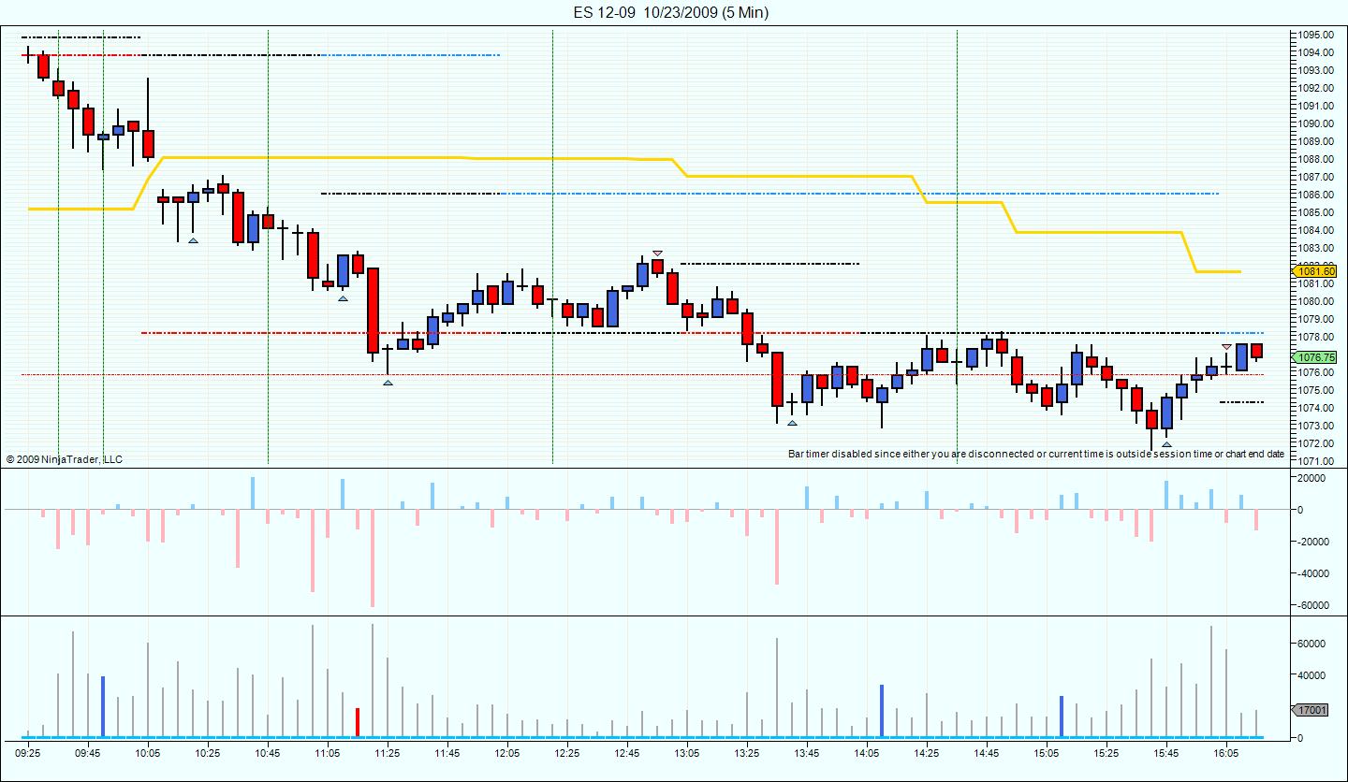Click the gray 17001 volume marker
The image size is (1348, 782).
pyautogui.click(x=1311, y=710)
